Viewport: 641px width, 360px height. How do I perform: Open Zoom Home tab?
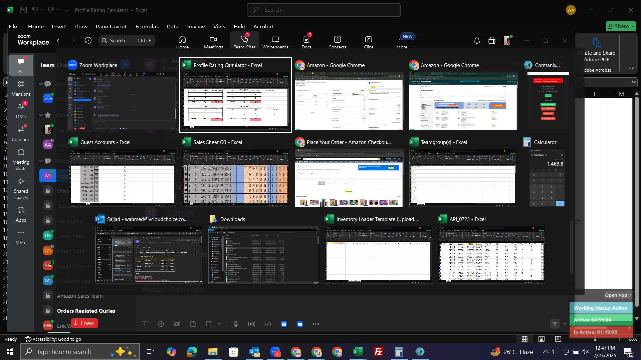click(x=182, y=41)
